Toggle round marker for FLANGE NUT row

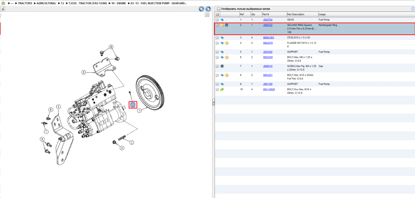click(x=217, y=43)
